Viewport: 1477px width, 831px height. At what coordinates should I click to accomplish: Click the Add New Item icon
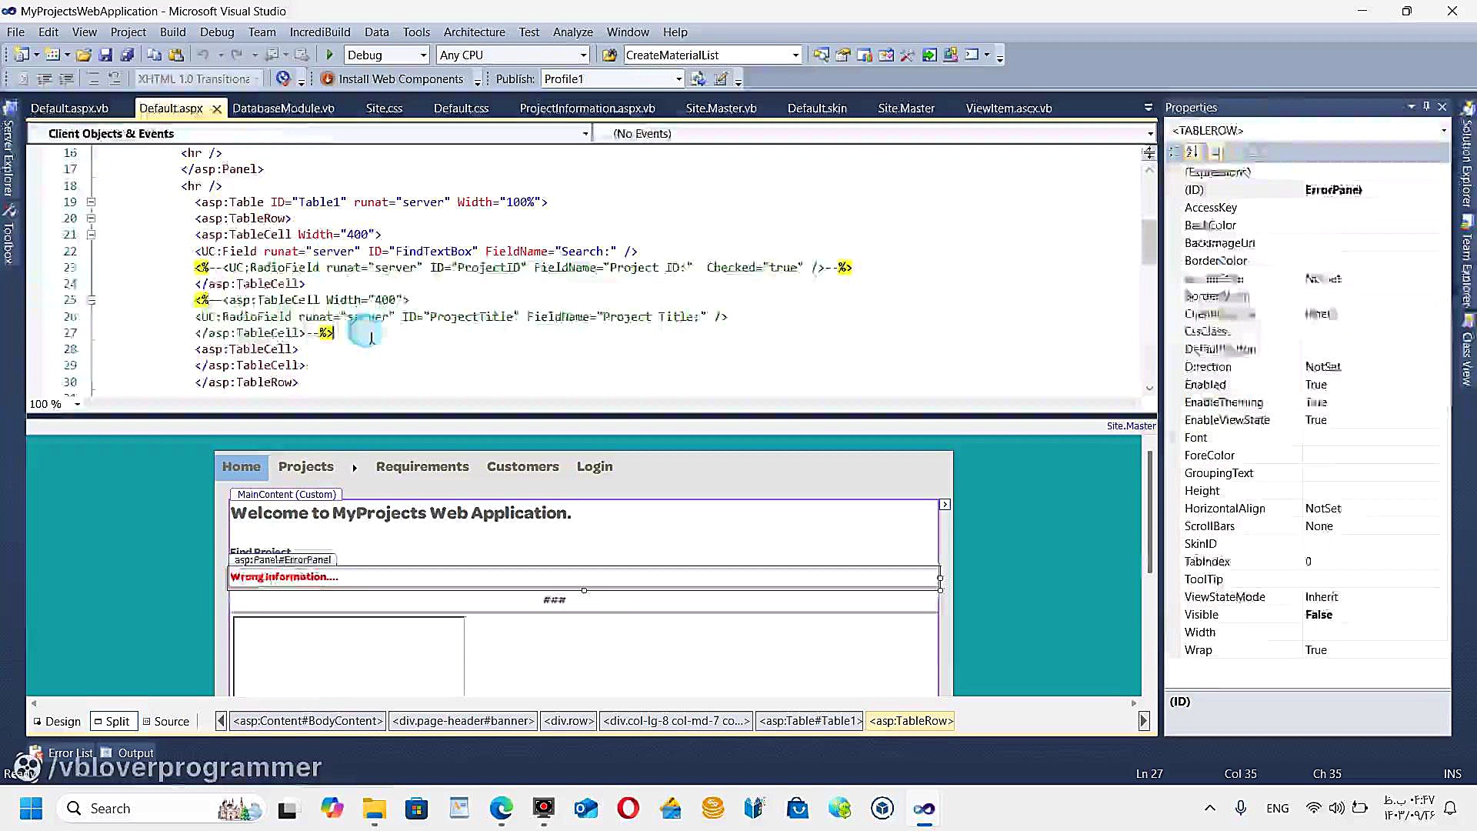52,55
